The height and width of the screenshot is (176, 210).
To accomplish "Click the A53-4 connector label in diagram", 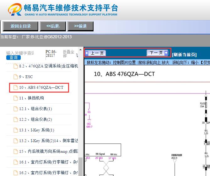I will 175,158.
